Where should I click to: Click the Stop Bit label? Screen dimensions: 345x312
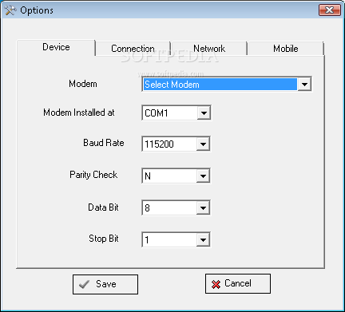point(104,239)
